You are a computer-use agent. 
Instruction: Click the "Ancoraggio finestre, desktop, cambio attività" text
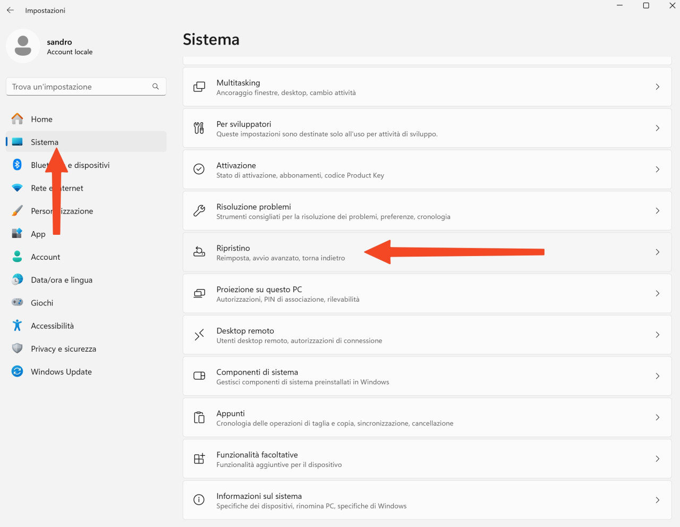pos(286,93)
